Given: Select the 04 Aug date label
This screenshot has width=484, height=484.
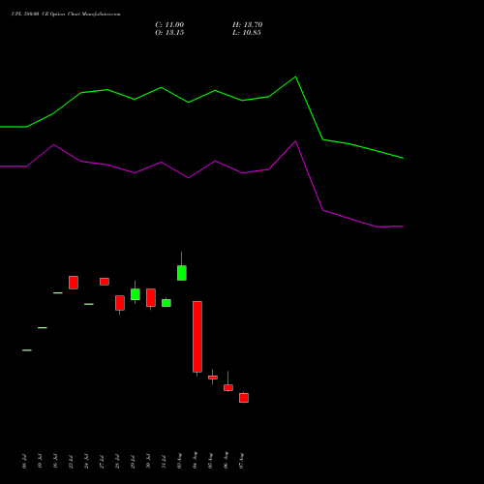Looking at the screenshot, I should pyautogui.click(x=195, y=460).
